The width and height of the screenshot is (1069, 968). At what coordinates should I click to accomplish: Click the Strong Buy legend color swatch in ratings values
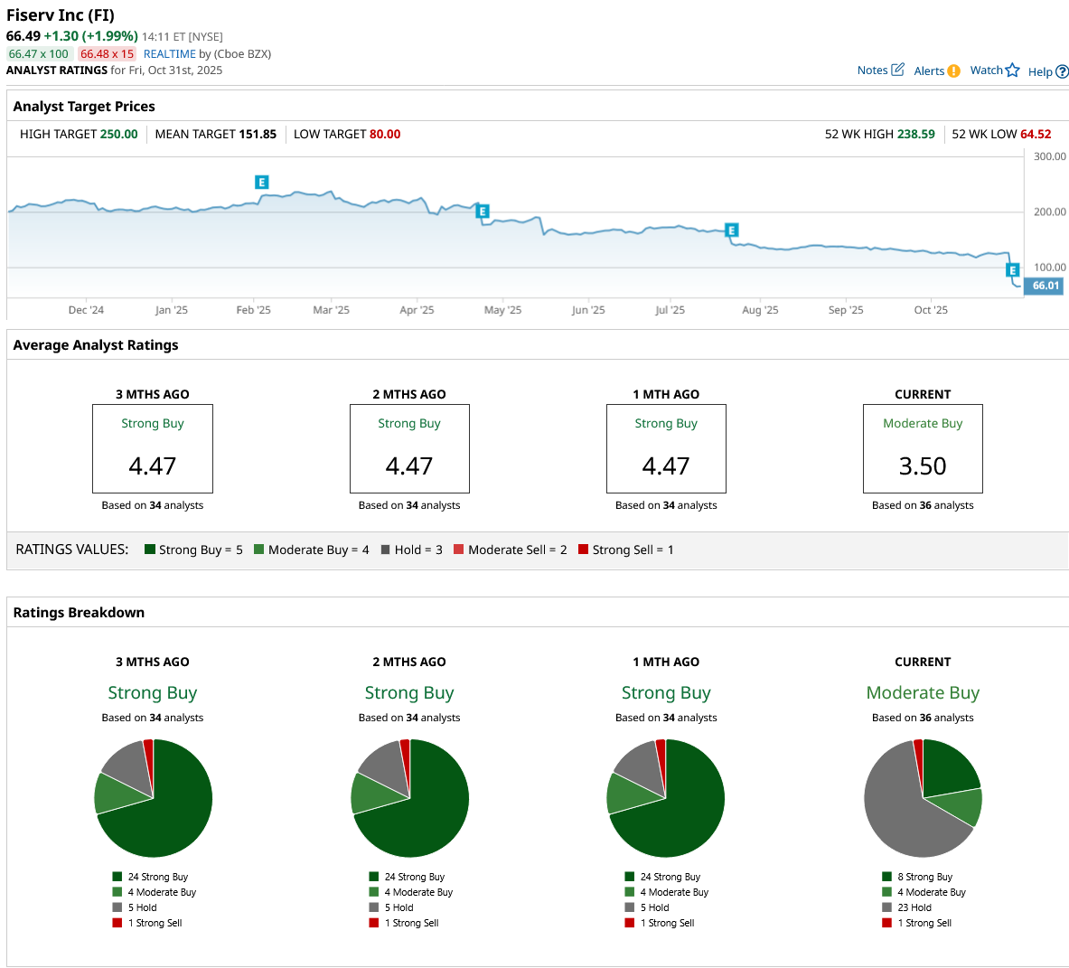[x=150, y=550]
